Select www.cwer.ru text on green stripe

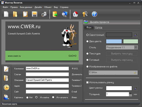pos(14,56)
